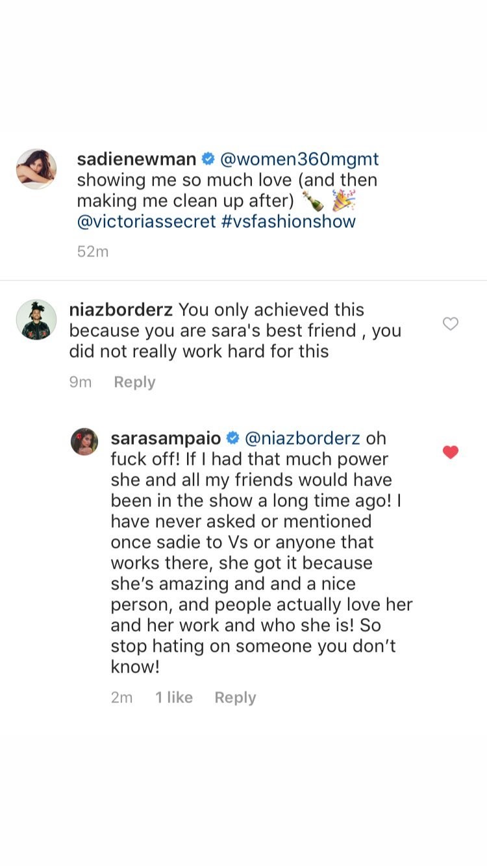Open sarasampaio's profile avatar

(84, 441)
